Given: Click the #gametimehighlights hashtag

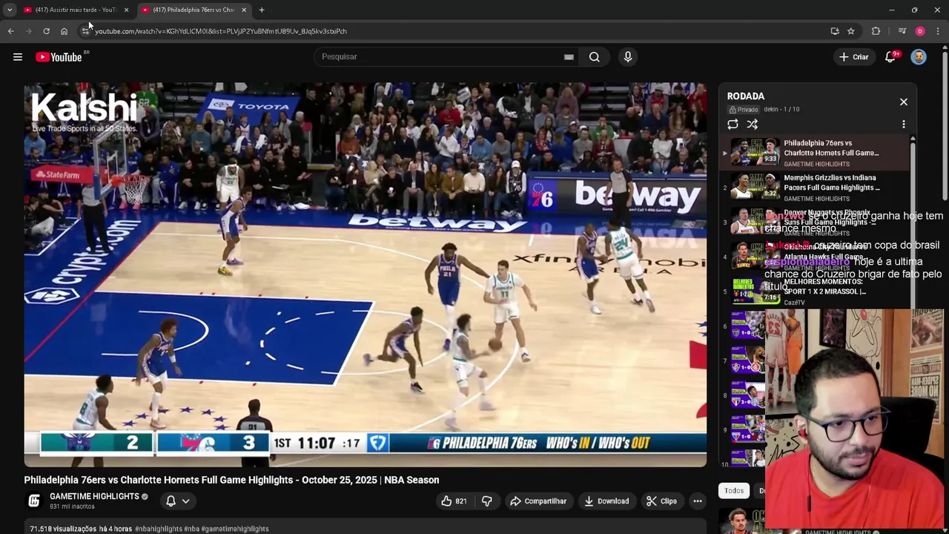Looking at the screenshot, I should pyautogui.click(x=235, y=529).
